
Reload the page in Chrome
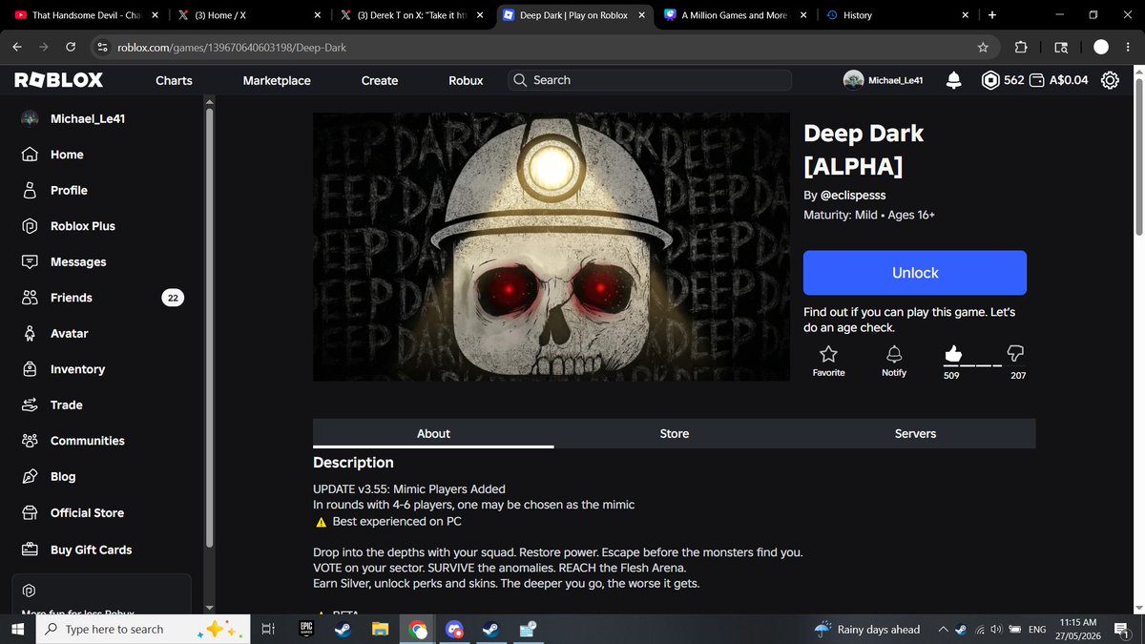tap(71, 48)
